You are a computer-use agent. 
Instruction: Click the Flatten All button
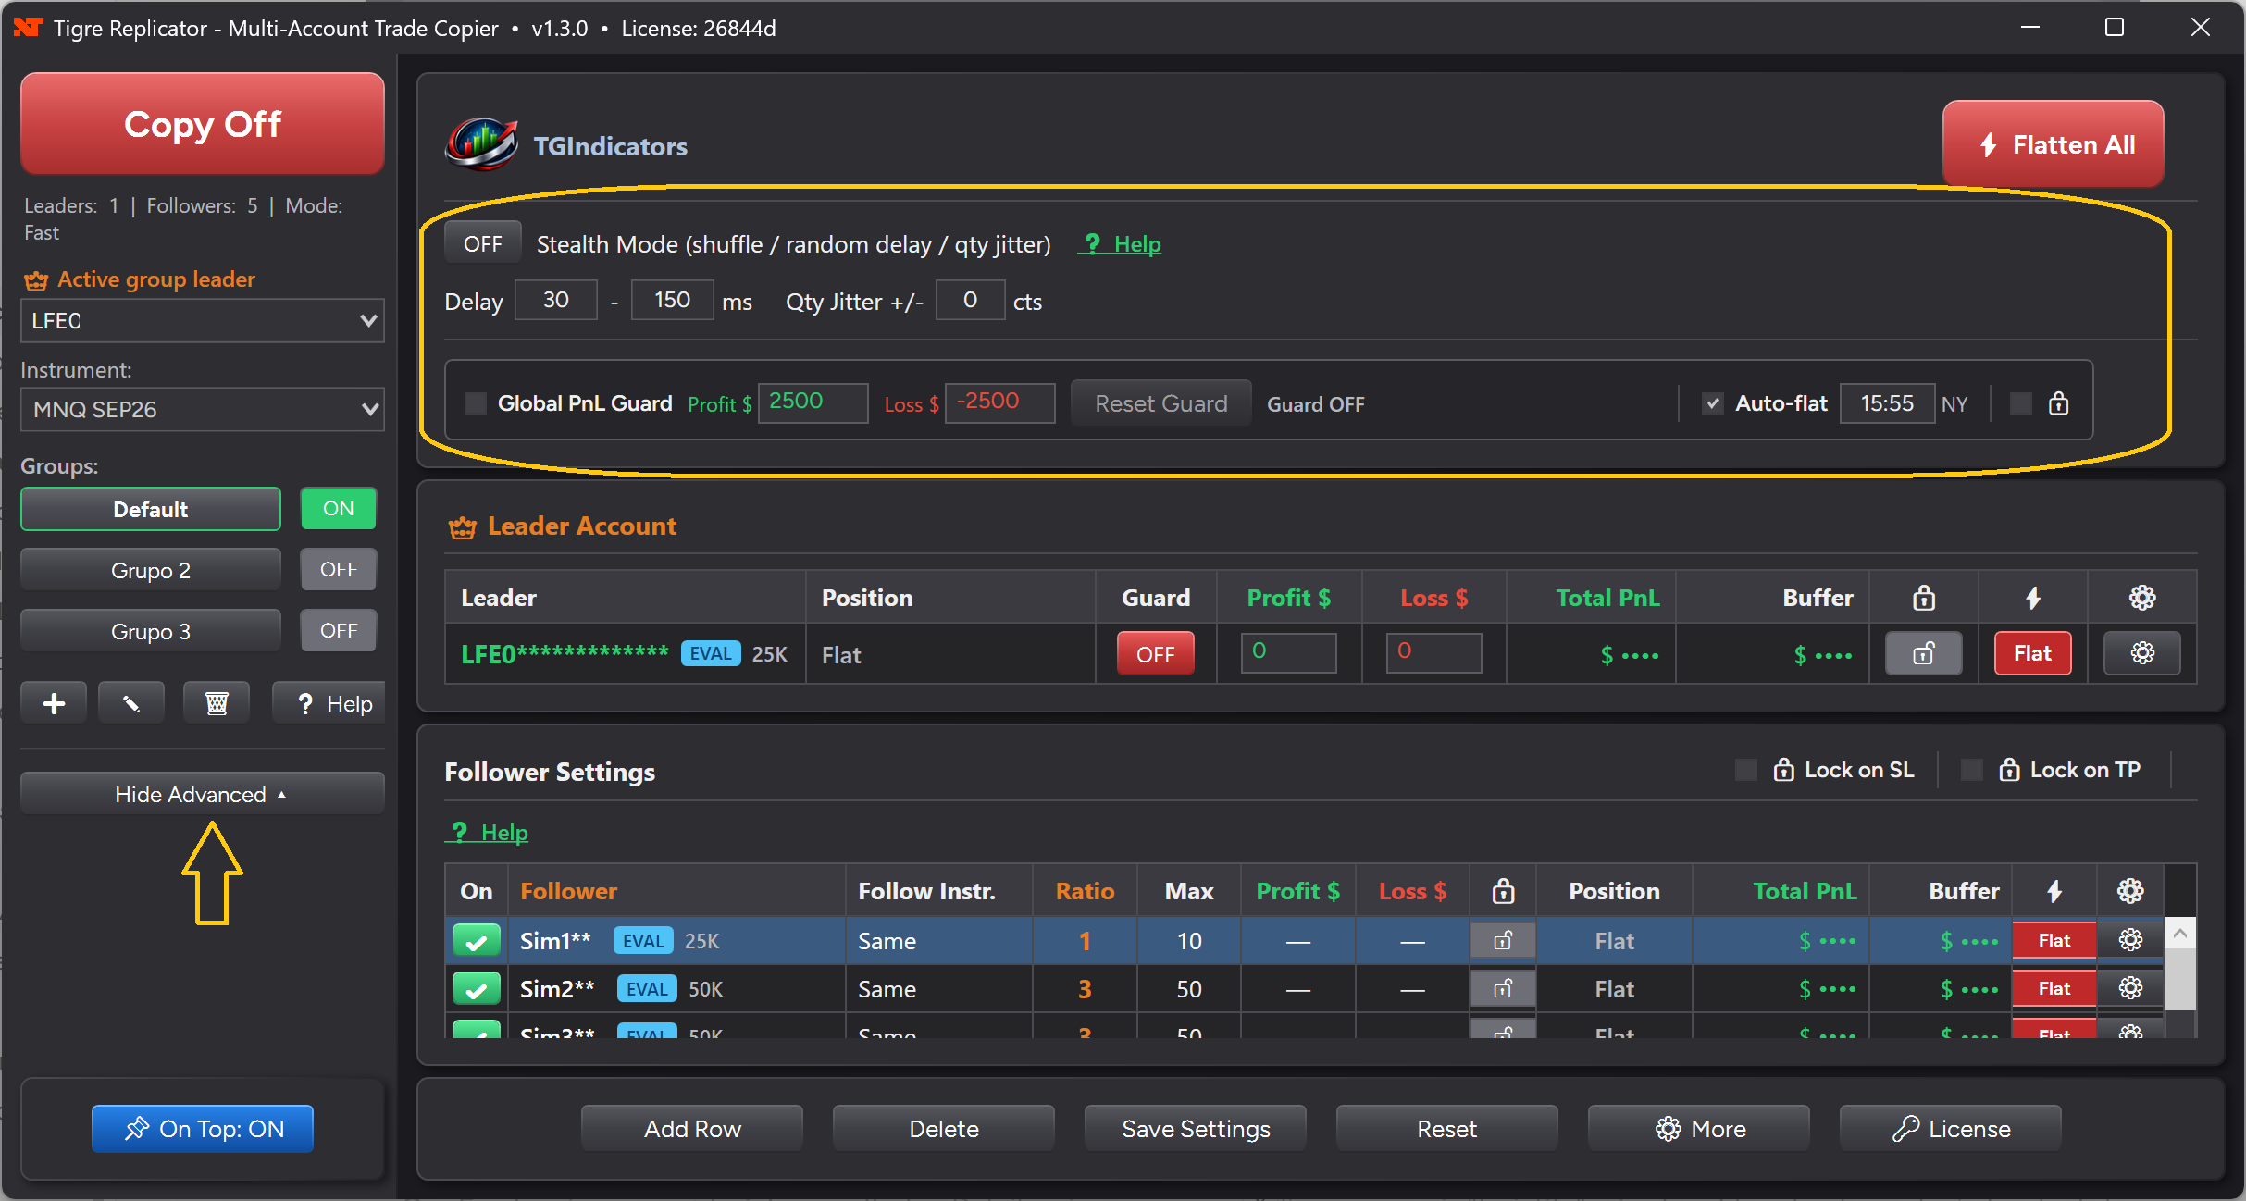pos(2054,144)
